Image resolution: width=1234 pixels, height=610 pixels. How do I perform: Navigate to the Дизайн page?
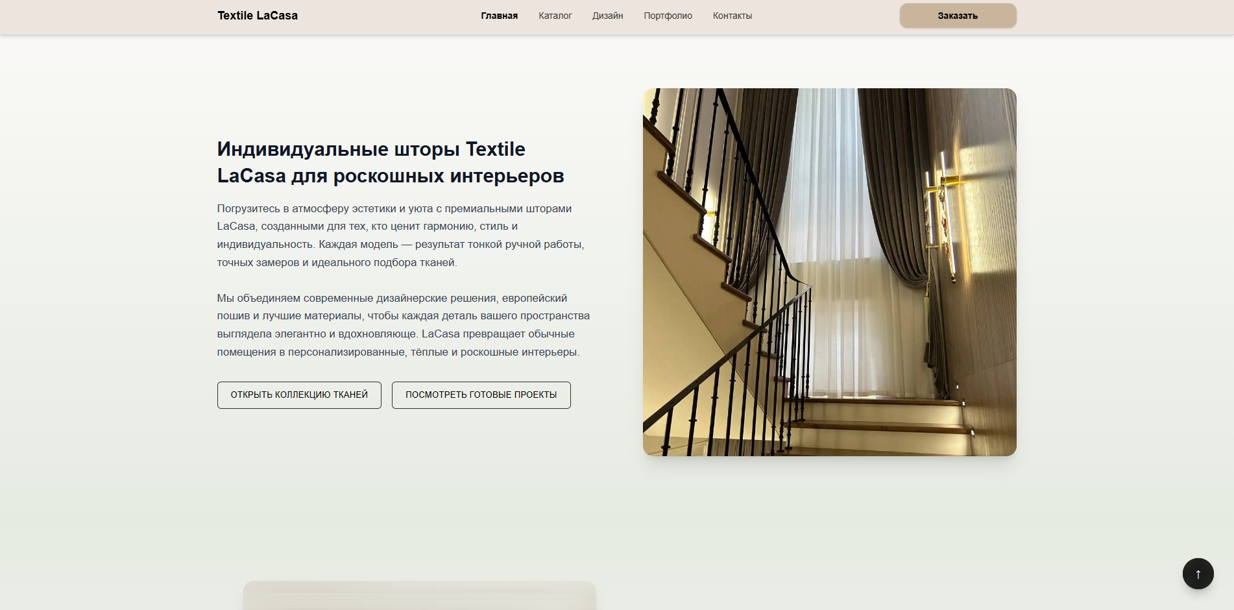[x=607, y=16]
